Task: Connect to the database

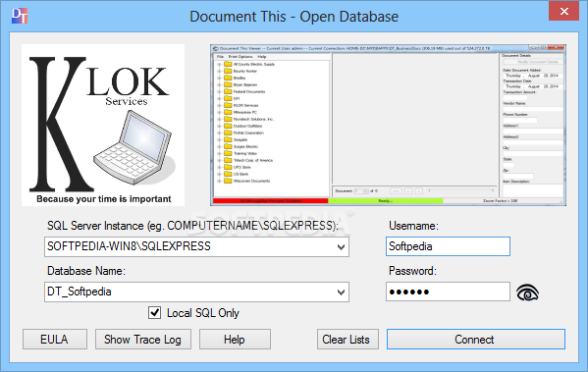Action: pos(476,340)
